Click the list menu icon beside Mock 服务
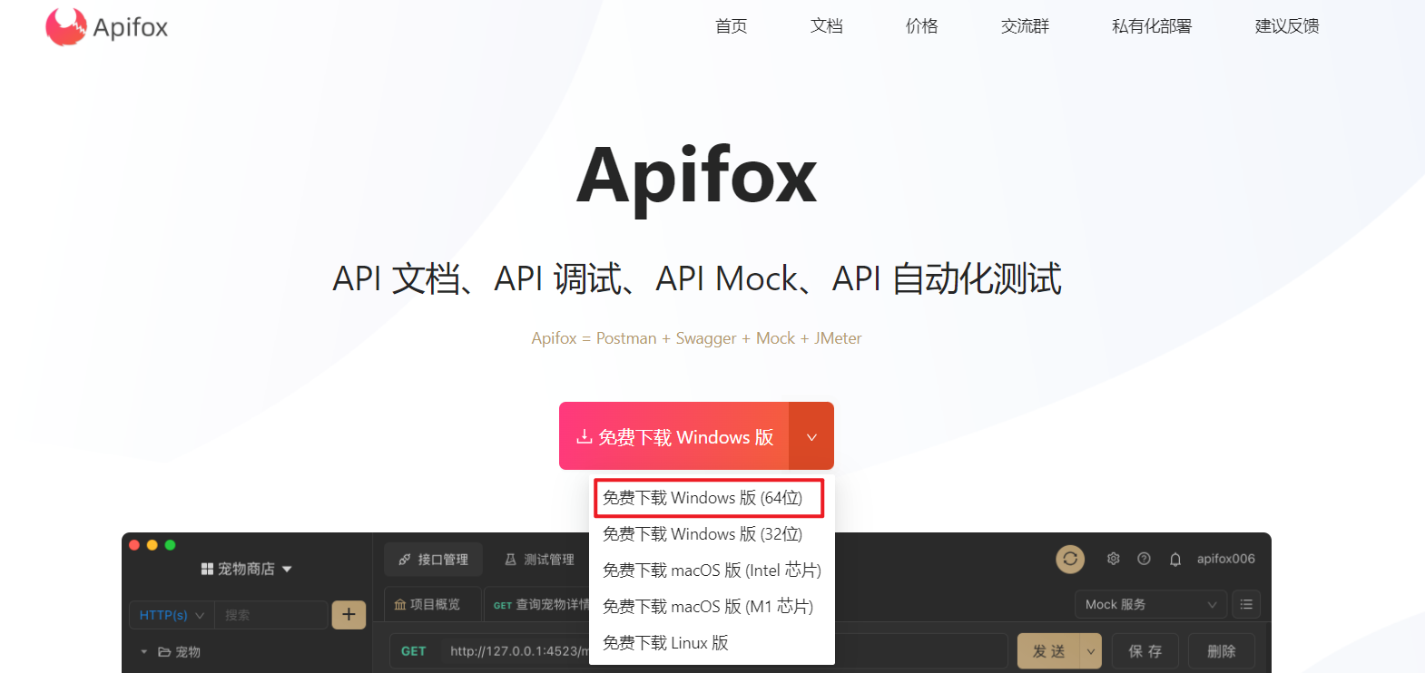Screen dimensions: 1425x673 point(1246,604)
